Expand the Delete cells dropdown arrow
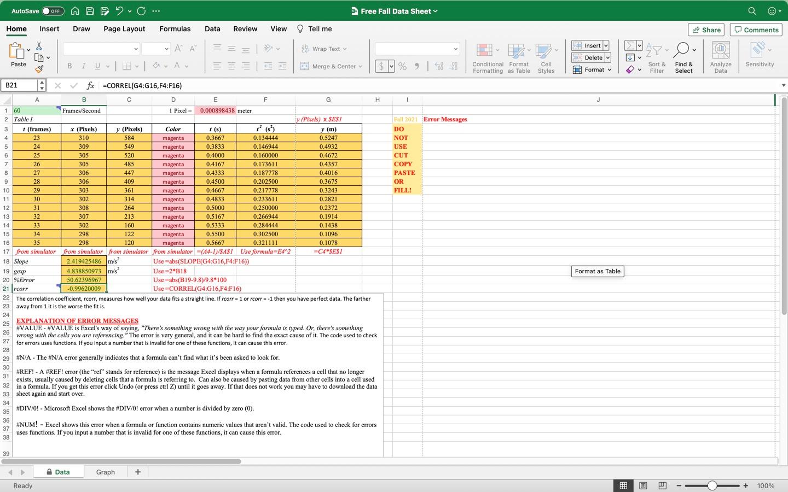The height and width of the screenshot is (492, 788). pyautogui.click(x=607, y=57)
